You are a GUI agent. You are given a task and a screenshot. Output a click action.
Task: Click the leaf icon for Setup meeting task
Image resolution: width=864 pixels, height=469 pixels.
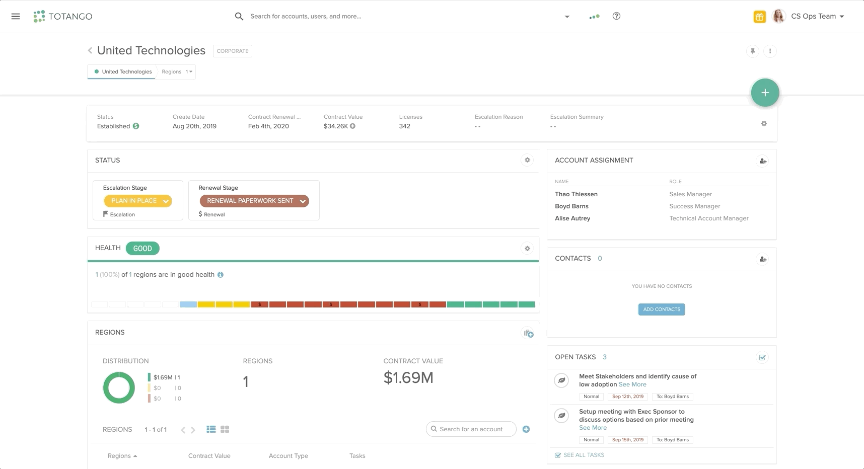(561, 416)
